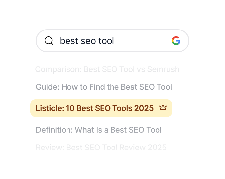Open 'How to Find the Best SEO Tool'
225x179 pixels.
click(117, 87)
